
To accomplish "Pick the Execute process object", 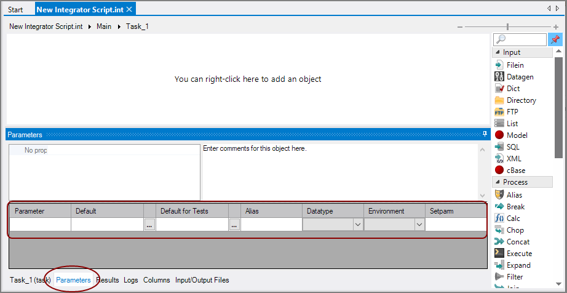I will [x=513, y=254].
